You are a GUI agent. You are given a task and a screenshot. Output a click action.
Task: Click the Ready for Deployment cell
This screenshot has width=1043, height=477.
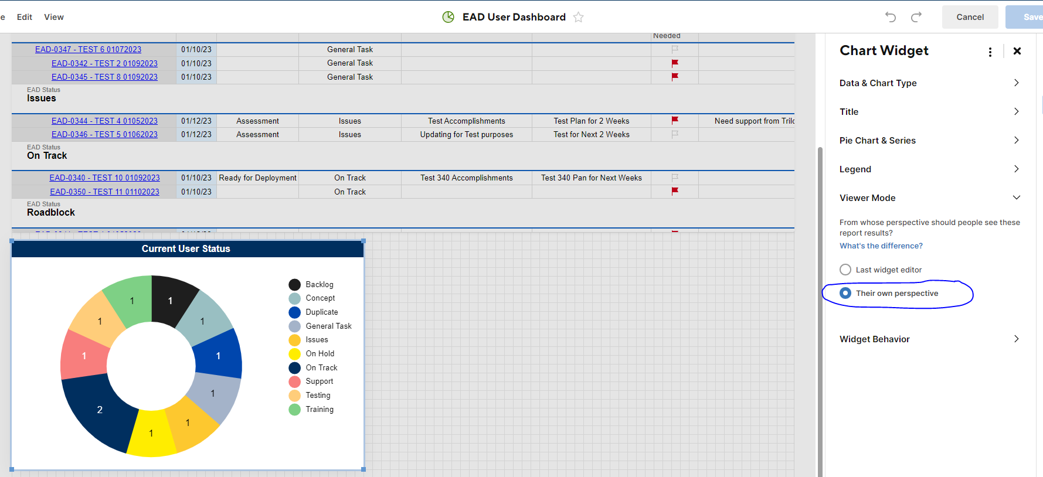pos(257,178)
